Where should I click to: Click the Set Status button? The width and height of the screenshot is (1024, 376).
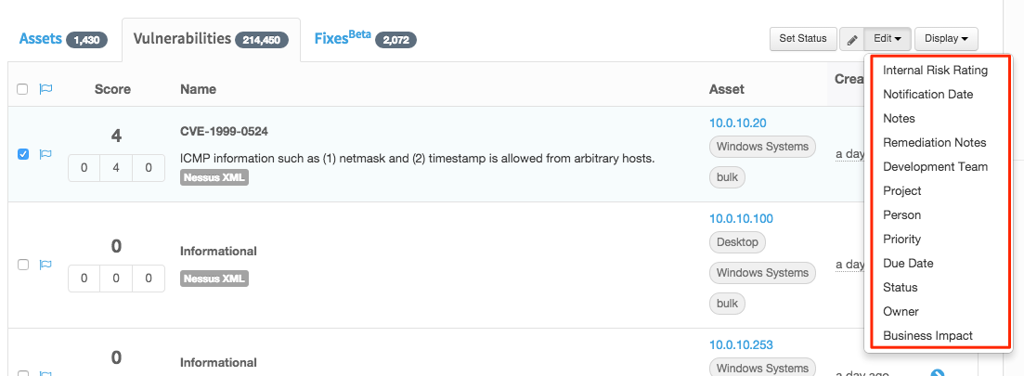click(803, 39)
